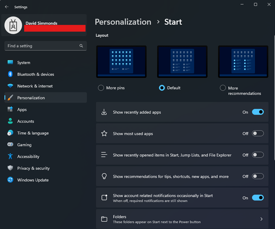Turn off Show recently added apps toggle
Image resolution: width=275 pixels, height=229 pixels.
[258, 112]
